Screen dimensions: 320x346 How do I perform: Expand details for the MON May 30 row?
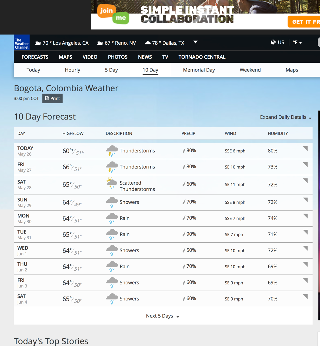coord(305,216)
